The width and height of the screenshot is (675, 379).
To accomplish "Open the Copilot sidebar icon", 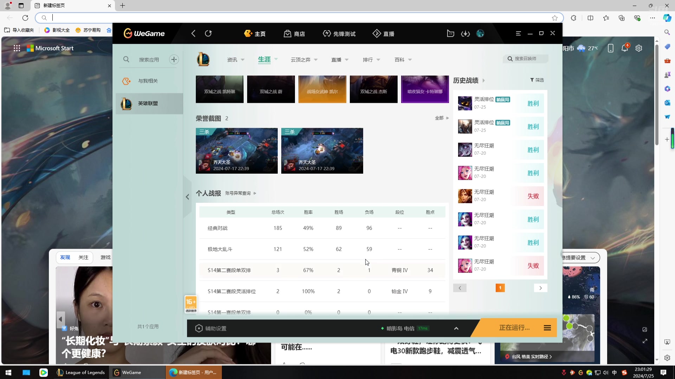I will tap(667, 18).
